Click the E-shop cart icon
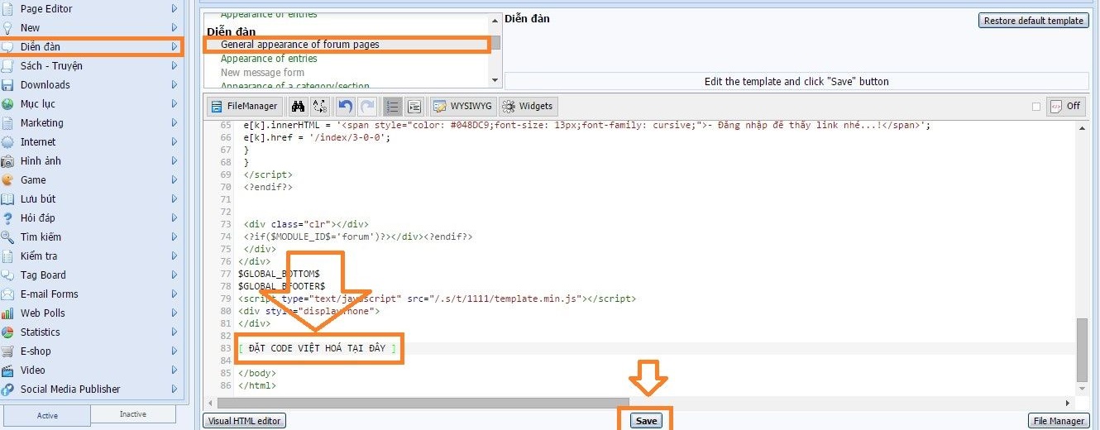Image resolution: width=1100 pixels, height=430 pixels. (x=7, y=351)
